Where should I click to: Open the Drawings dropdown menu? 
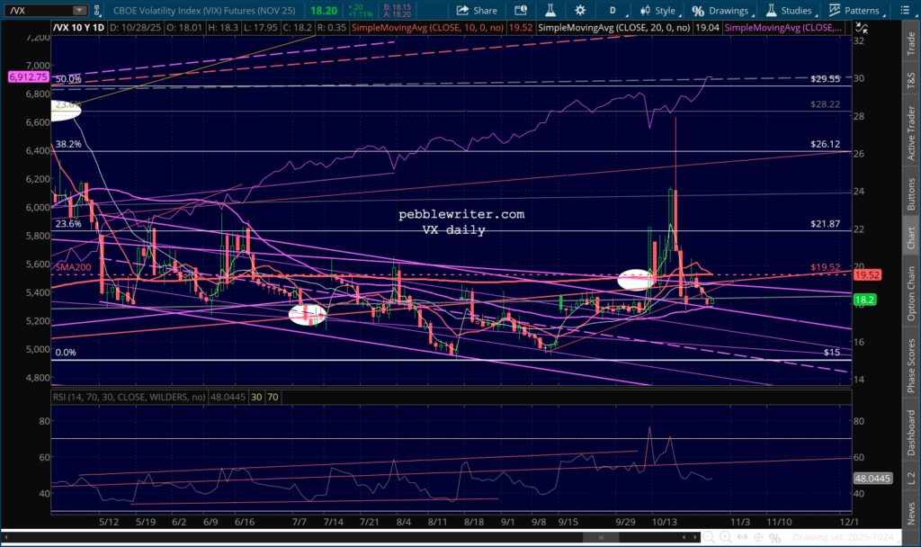[723, 11]
